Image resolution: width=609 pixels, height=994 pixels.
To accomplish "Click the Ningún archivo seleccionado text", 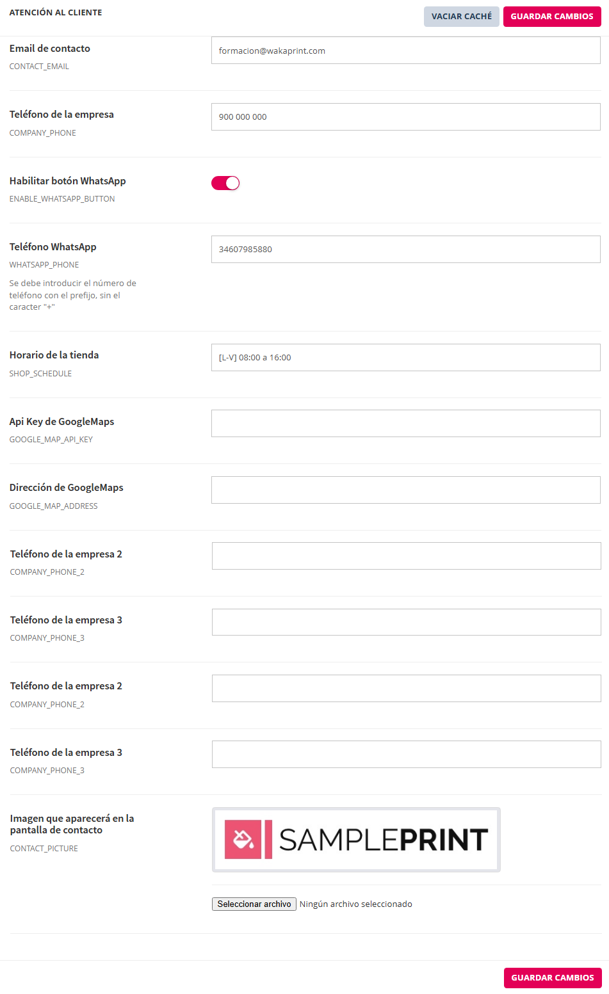I will 356,904.
